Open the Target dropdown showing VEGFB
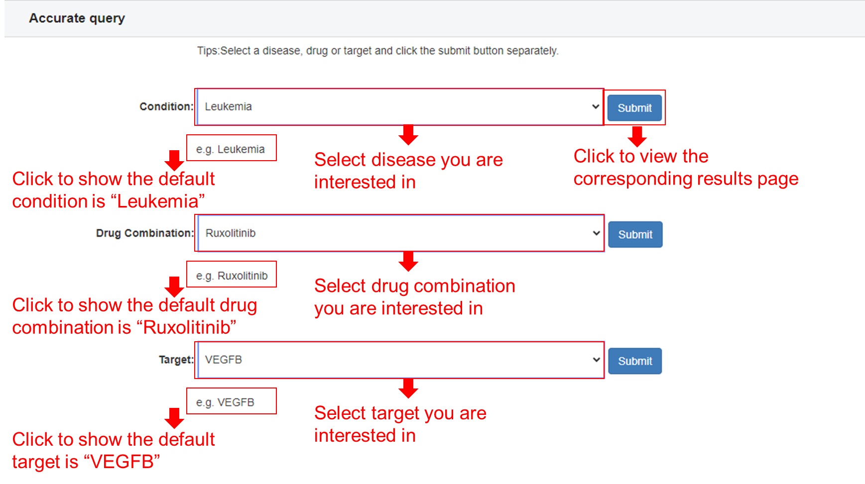The image size is (865, 484). (400, 360)
